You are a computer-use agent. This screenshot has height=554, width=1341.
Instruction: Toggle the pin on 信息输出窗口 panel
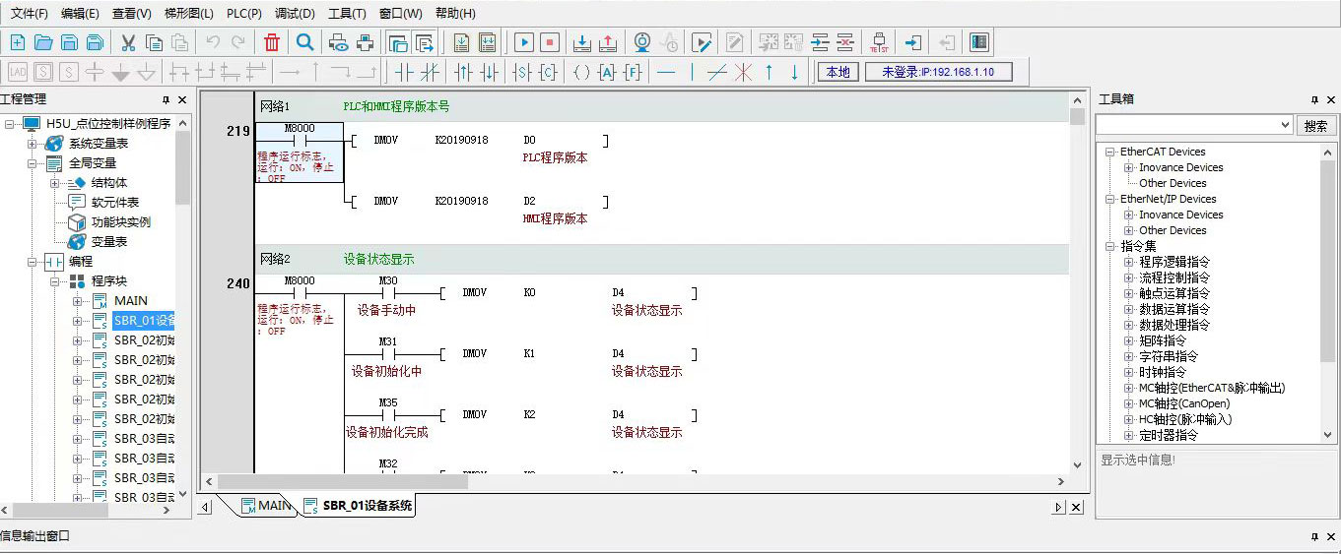(x=1314, y=537)
